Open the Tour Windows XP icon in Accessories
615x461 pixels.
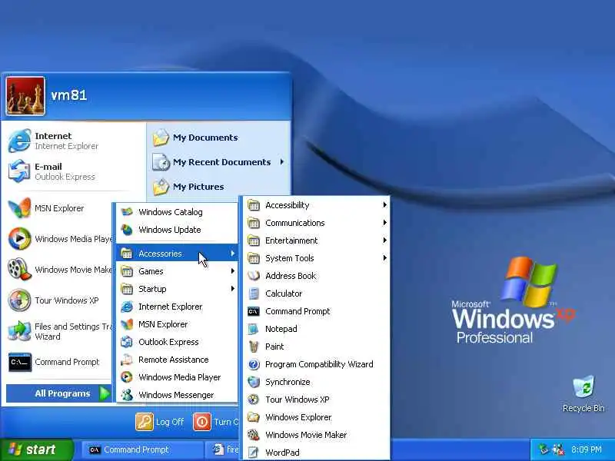click(254, 400)
